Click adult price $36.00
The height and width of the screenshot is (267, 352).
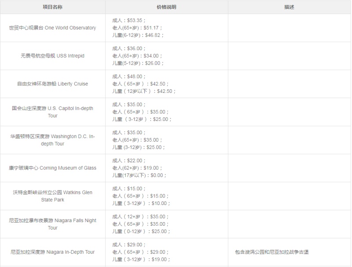point(135,48)
